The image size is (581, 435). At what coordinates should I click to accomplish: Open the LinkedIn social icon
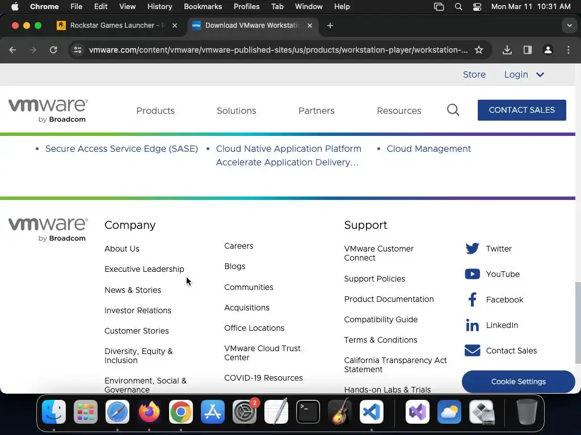coord(472,325)
